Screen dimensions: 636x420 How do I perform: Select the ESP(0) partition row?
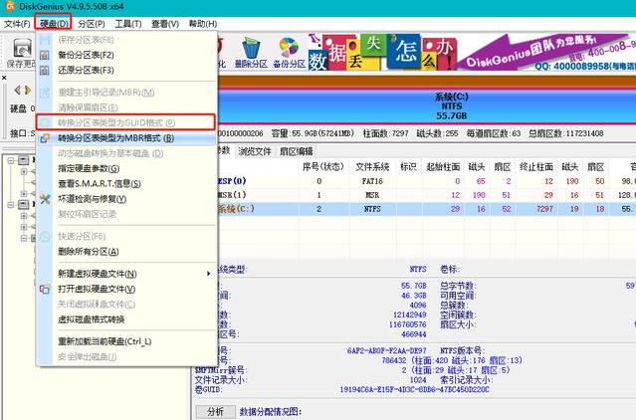click(427, 181)
